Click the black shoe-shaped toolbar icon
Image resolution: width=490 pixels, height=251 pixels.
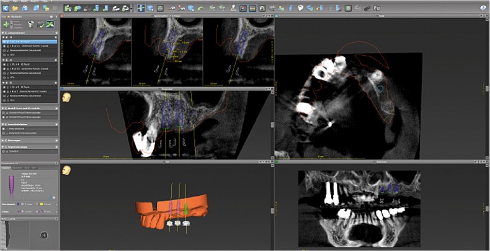367,8
